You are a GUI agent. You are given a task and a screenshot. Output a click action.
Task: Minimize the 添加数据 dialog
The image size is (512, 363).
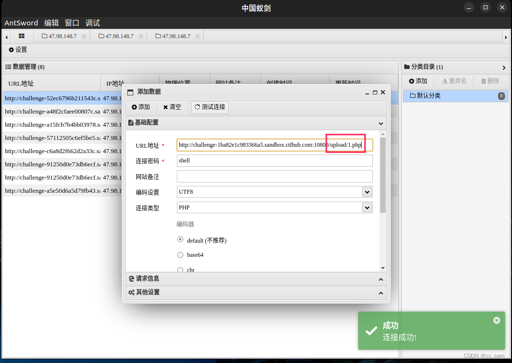[367, 92]
